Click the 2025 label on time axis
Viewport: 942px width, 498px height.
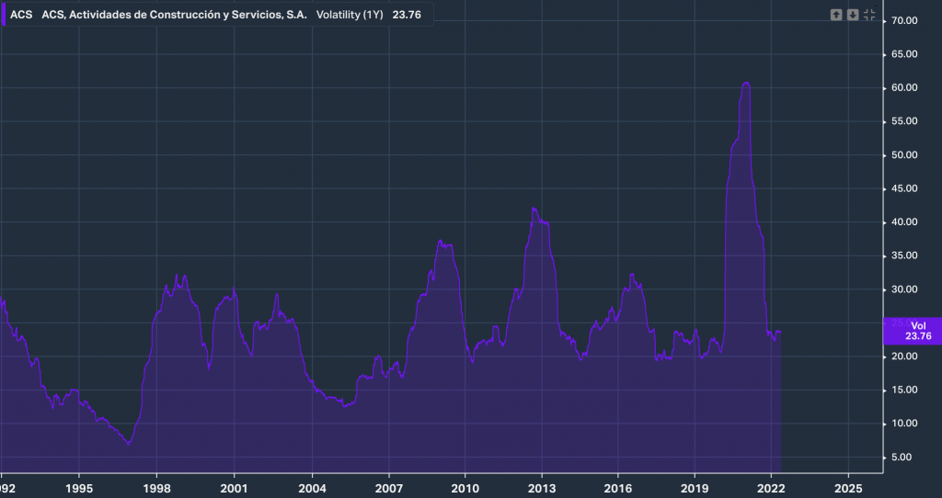(848, 487)
